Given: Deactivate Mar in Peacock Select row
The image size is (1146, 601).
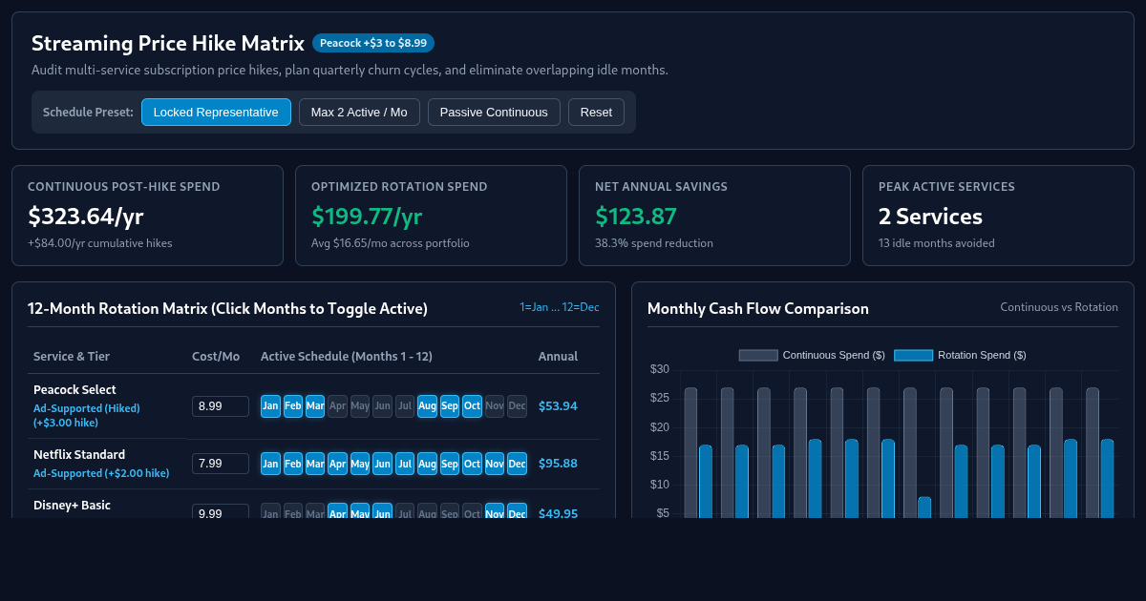Looking at the screenshot, I should tap(315, 406).
